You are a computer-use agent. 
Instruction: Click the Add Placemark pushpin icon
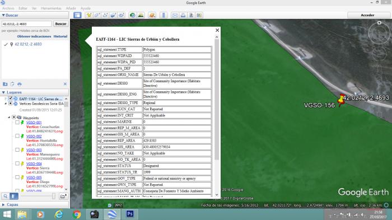(88, 15)
